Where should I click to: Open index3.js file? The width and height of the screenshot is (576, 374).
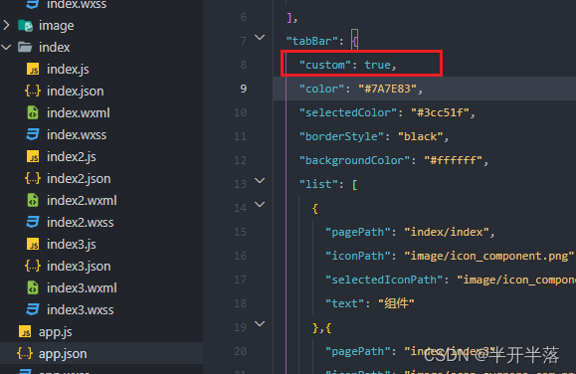coord(72,245)
